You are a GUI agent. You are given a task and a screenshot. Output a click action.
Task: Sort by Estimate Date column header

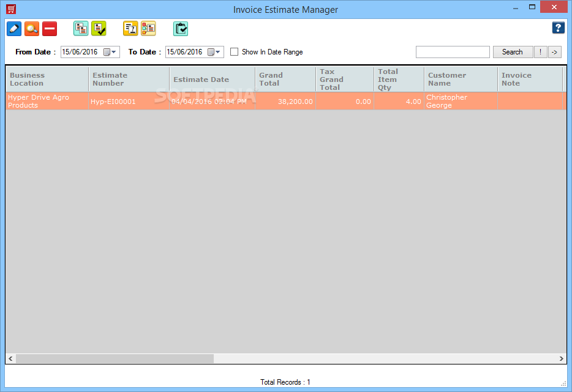click(x=213, y=79)
